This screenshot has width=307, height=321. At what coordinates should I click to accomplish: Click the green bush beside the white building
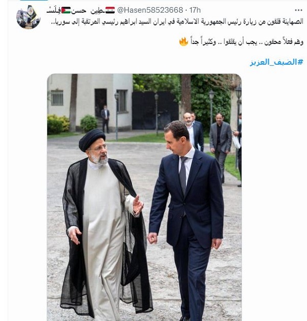[x=89, y=123]
